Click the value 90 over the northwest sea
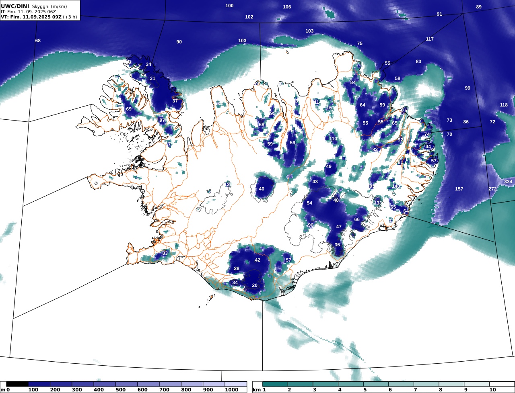Image resolution: width=515 pixels, height=393 pixels. [x=179, y=42]
